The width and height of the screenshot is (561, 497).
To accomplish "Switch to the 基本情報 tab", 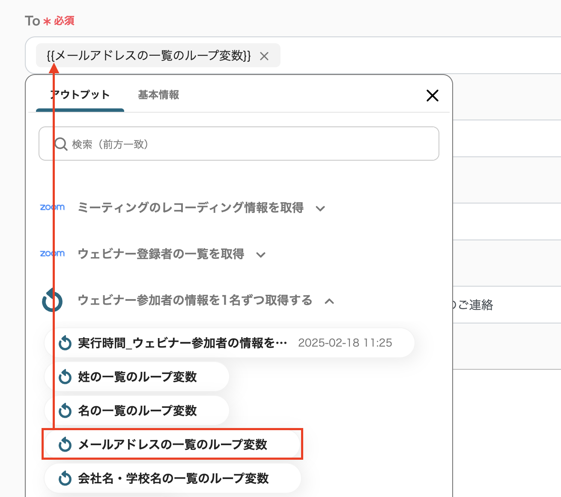I will [x=158, y=95].
